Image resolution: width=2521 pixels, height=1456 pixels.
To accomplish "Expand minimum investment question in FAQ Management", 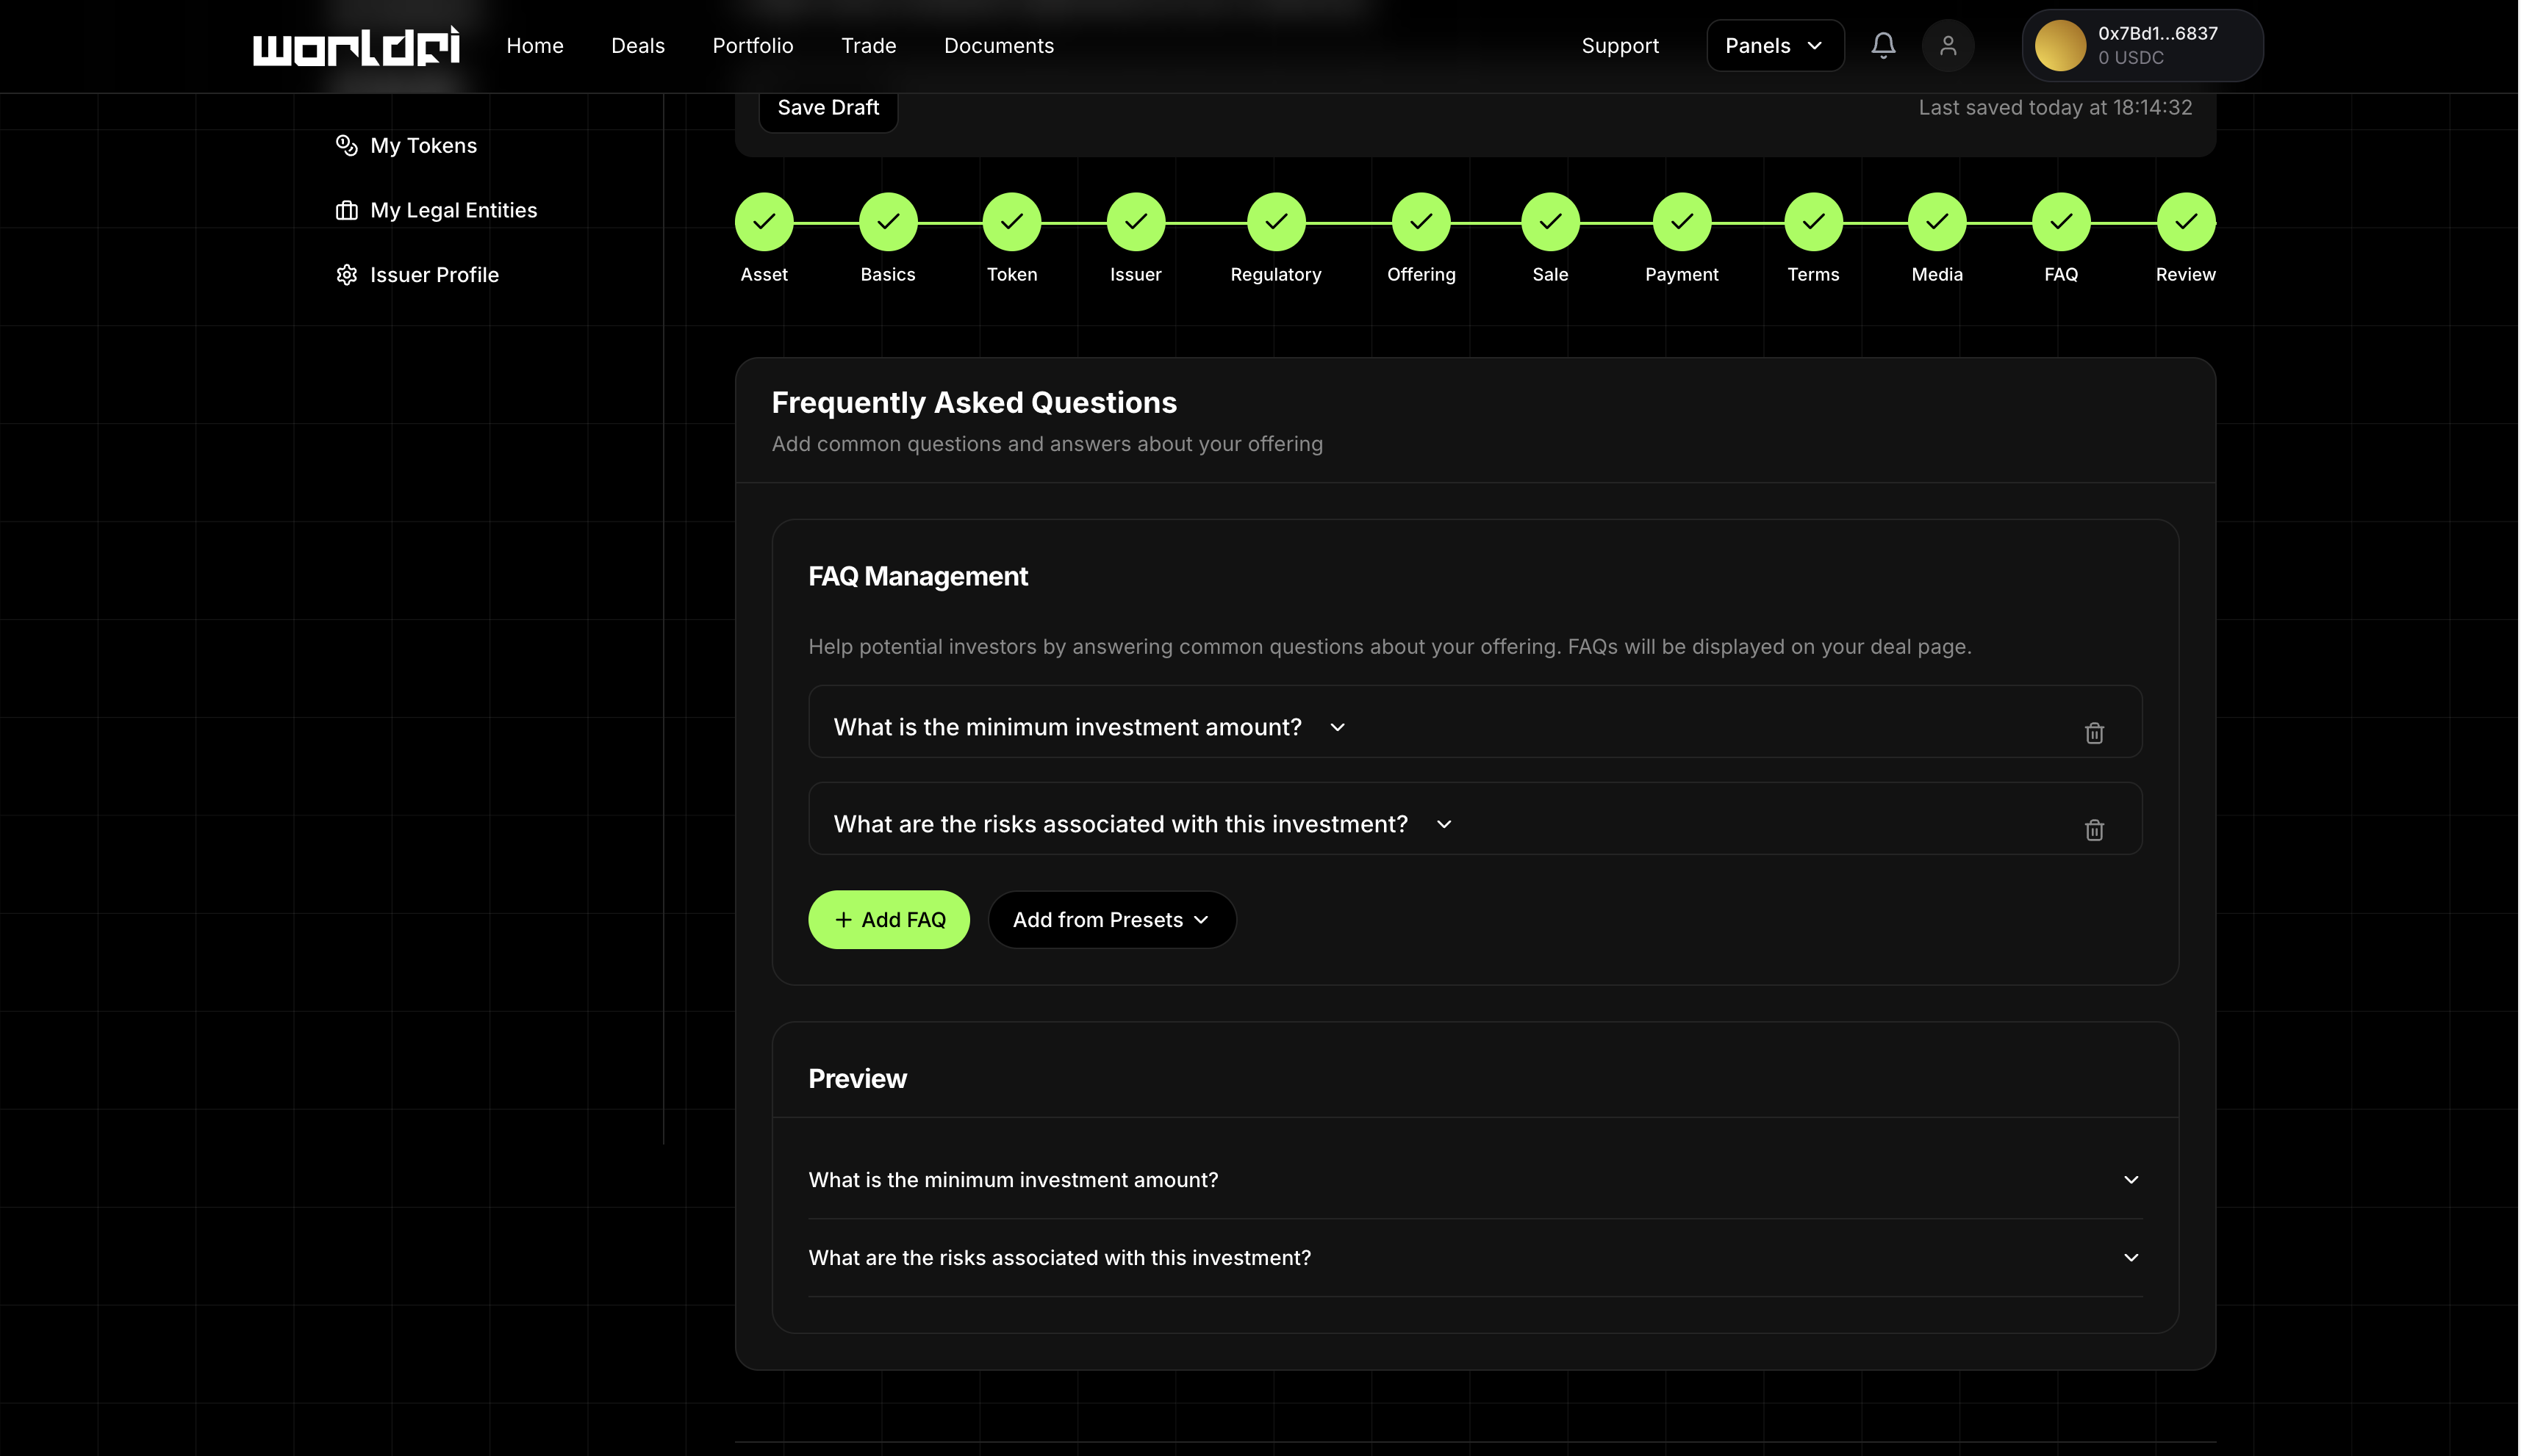I will [x=1336, y=727].
